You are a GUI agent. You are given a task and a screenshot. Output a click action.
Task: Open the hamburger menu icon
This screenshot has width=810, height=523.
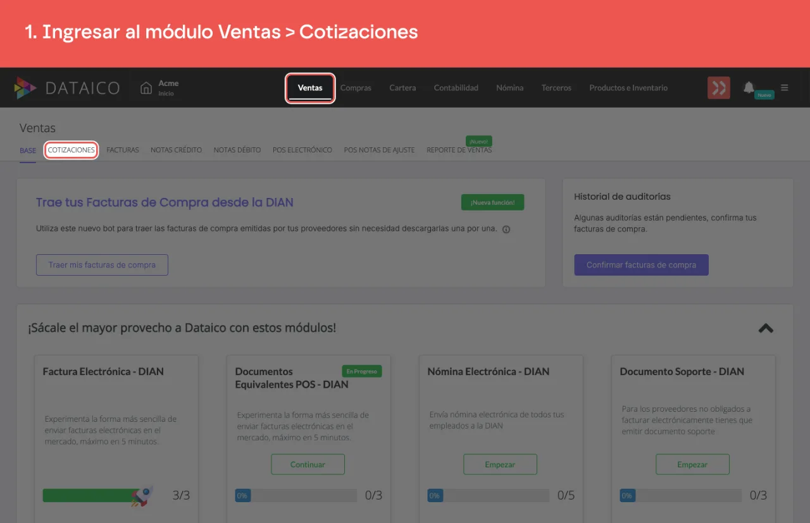click(785, 88)
